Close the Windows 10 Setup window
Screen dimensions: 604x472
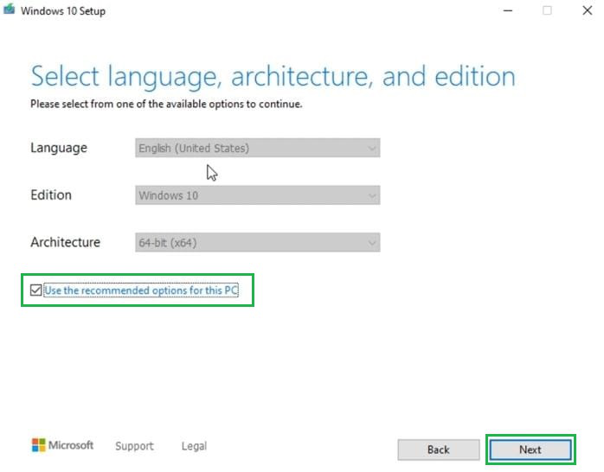587,10
